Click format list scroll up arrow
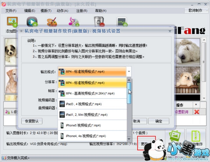The width and height of the screenshot is (210, 162). click(129, 80)
